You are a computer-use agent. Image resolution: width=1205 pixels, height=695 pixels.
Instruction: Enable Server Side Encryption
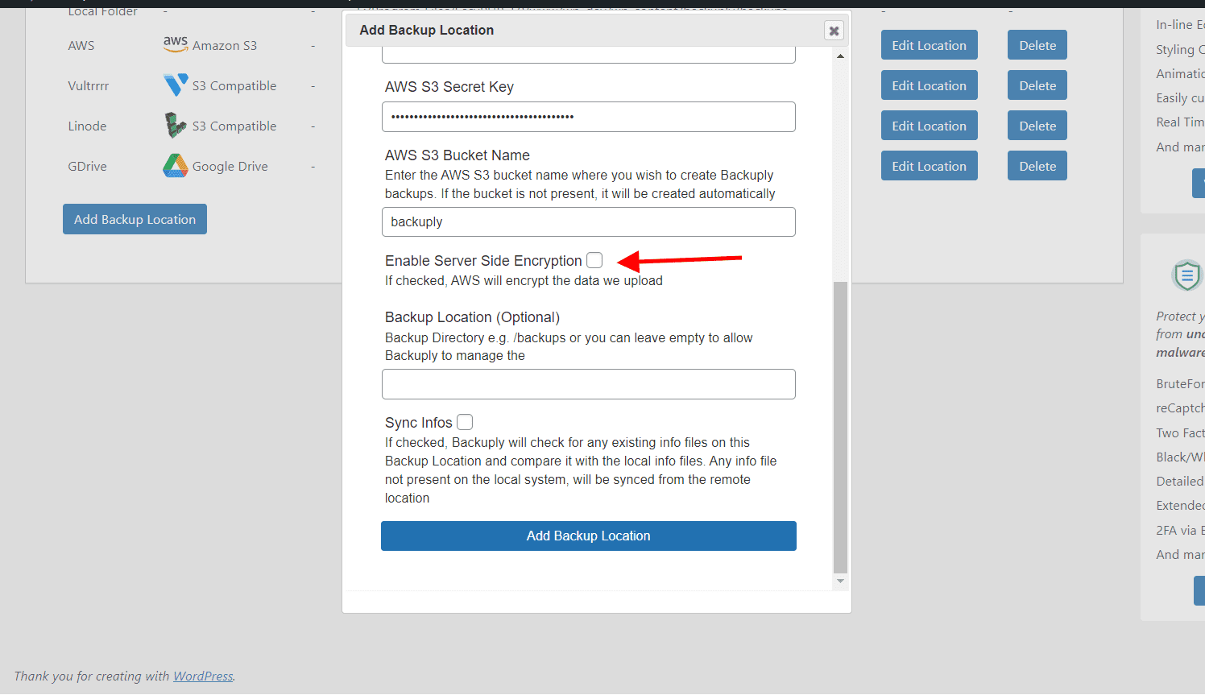pos(594,259)
